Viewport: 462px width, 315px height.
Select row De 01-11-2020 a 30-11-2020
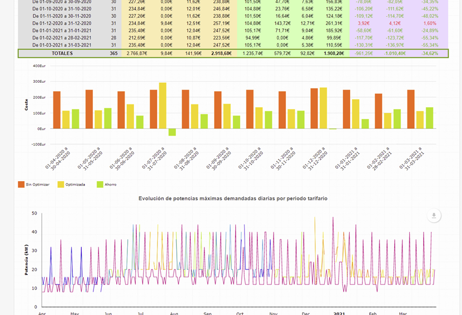coord(233,16)
